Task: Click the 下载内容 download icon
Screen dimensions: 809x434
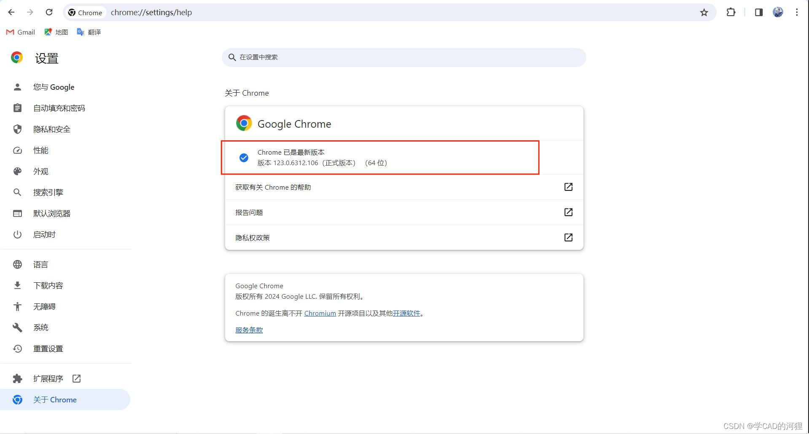Action: (17, 285)
